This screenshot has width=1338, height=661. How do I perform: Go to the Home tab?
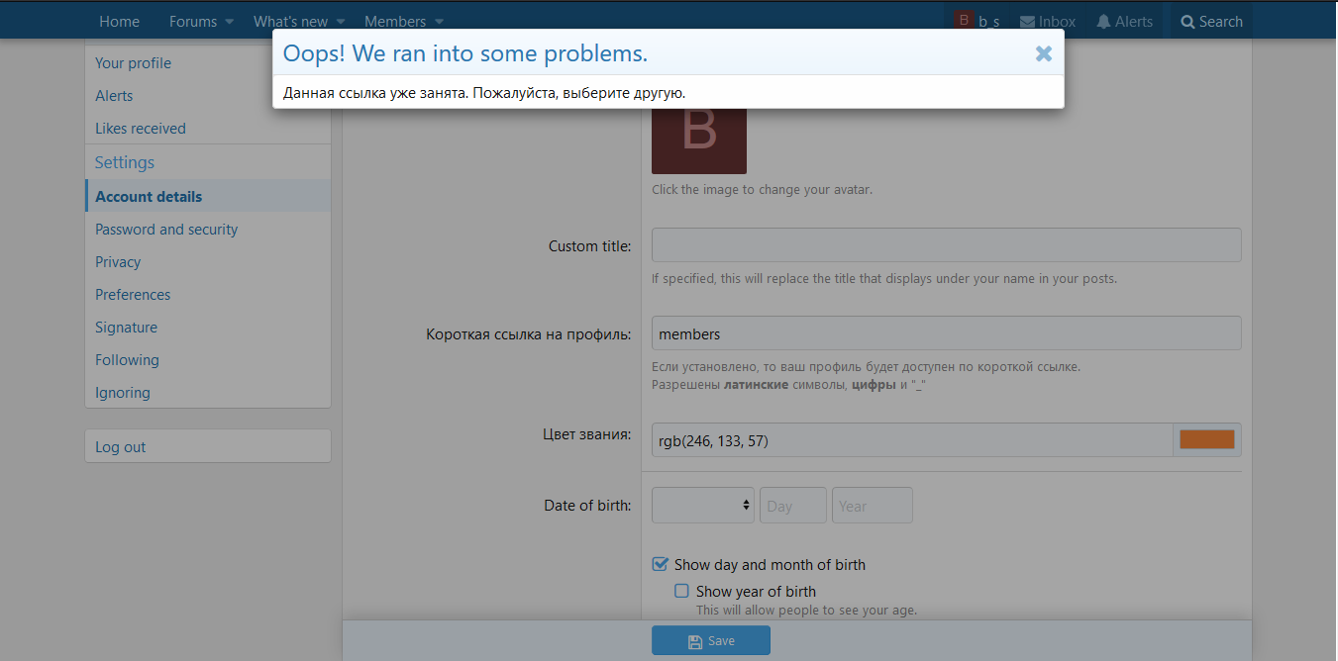pyautogui.click(x=120, y=22)
